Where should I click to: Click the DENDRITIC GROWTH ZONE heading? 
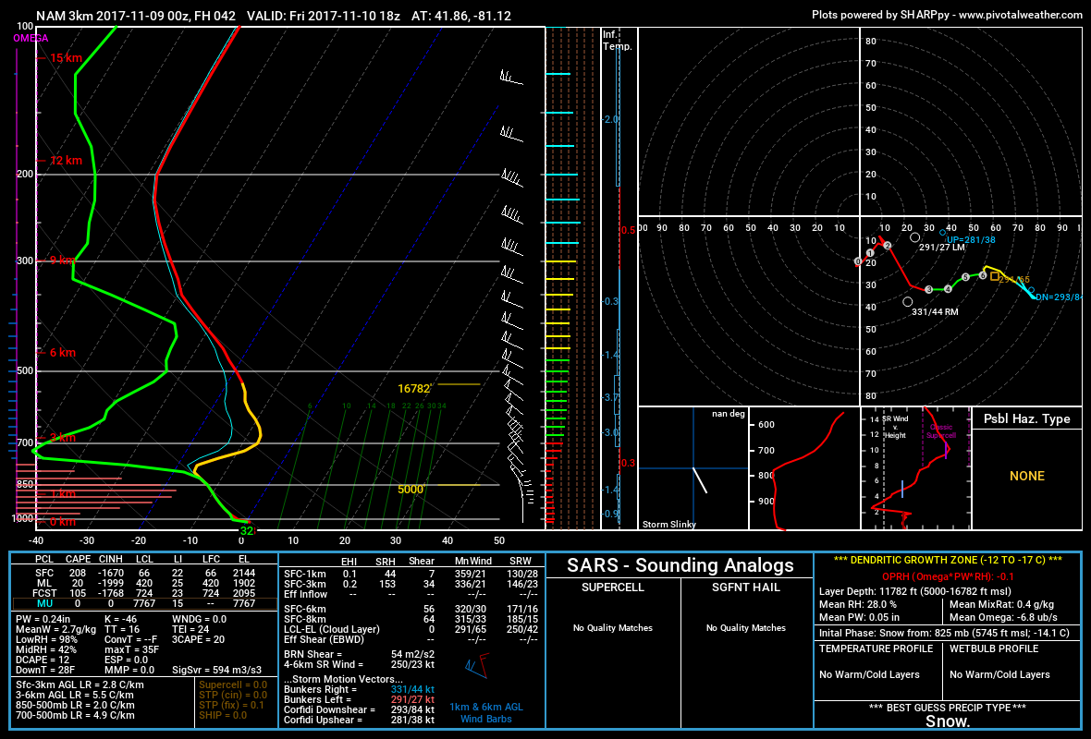point(948,561)
